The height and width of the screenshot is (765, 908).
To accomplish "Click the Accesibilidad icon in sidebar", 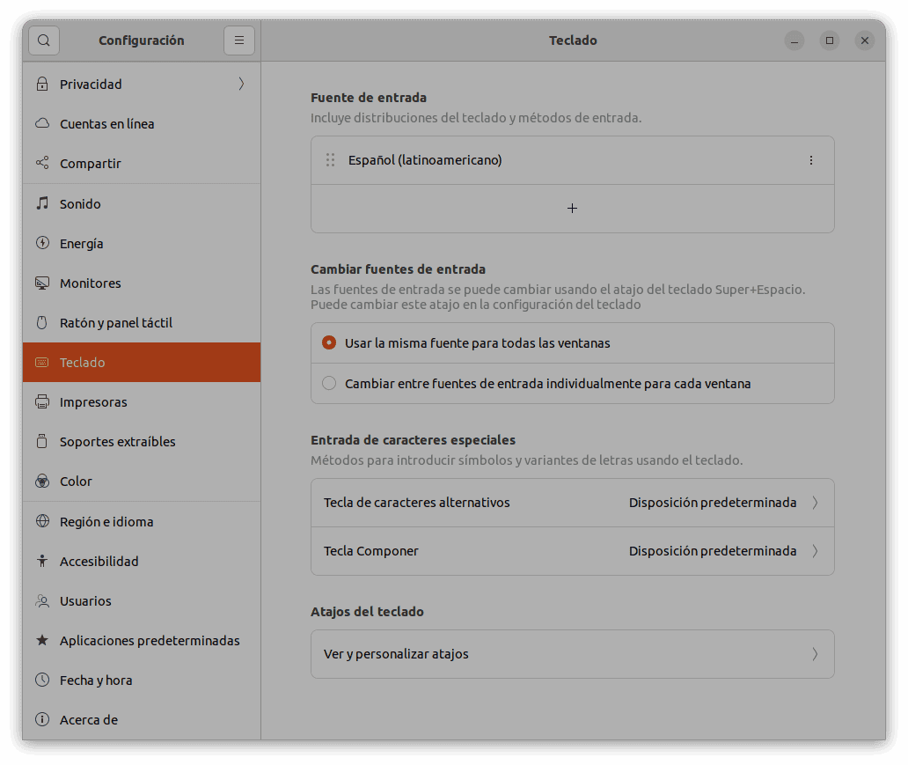I will point(40,561).
